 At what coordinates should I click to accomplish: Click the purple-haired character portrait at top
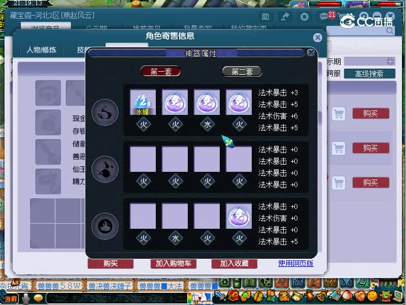[357, 5]
